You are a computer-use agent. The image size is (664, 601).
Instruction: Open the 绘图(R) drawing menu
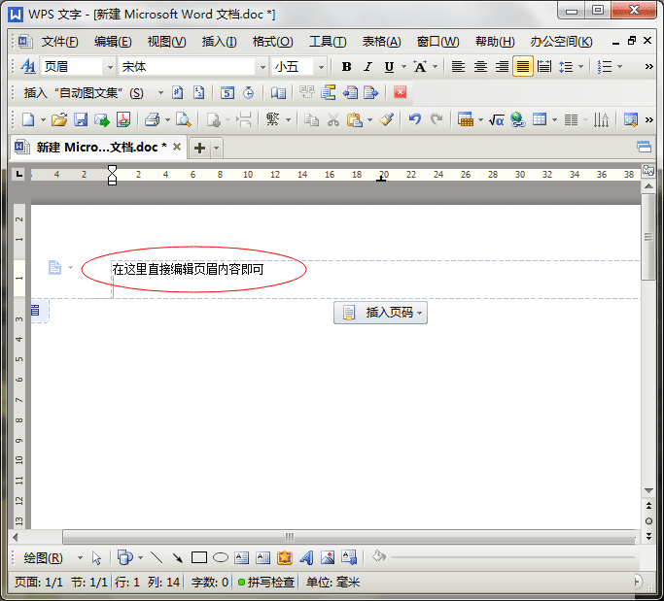[x=43, y=558]
